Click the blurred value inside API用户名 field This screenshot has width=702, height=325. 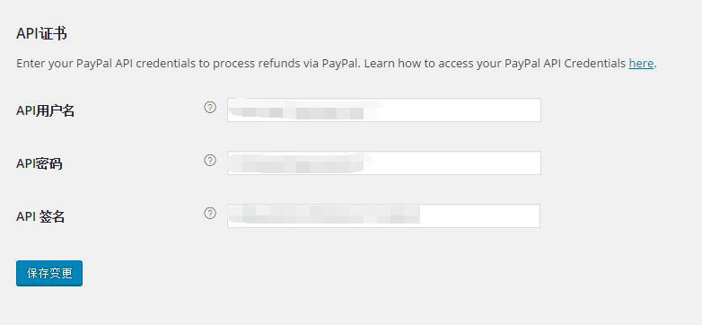point(304,111)
